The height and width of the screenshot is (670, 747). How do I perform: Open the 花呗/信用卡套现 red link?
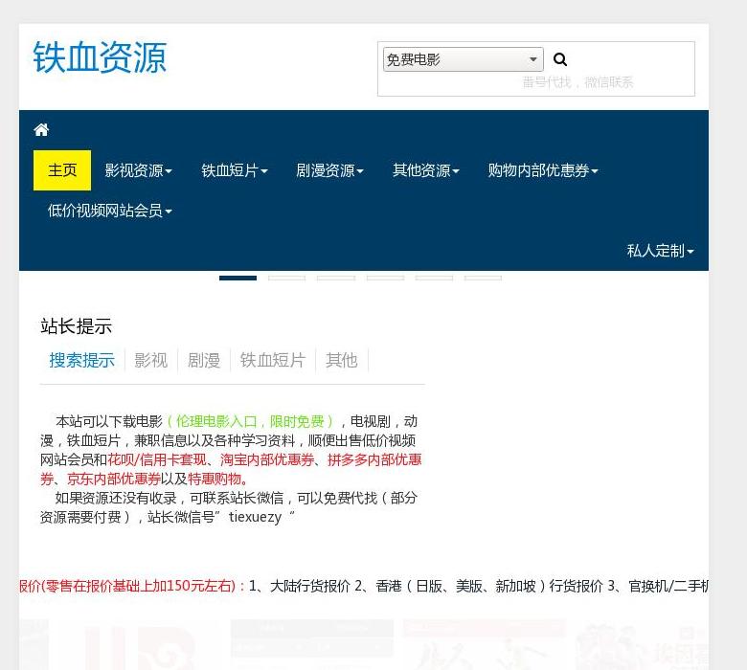point(157,459)
